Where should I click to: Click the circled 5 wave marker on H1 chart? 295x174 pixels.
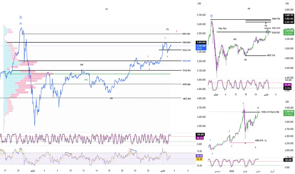click(x=21, y=17)
